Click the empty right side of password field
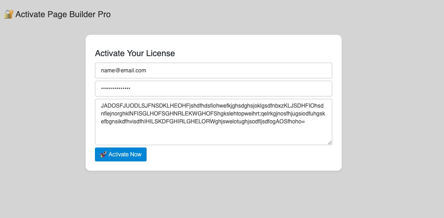444x218 pixels. (279, 89)
